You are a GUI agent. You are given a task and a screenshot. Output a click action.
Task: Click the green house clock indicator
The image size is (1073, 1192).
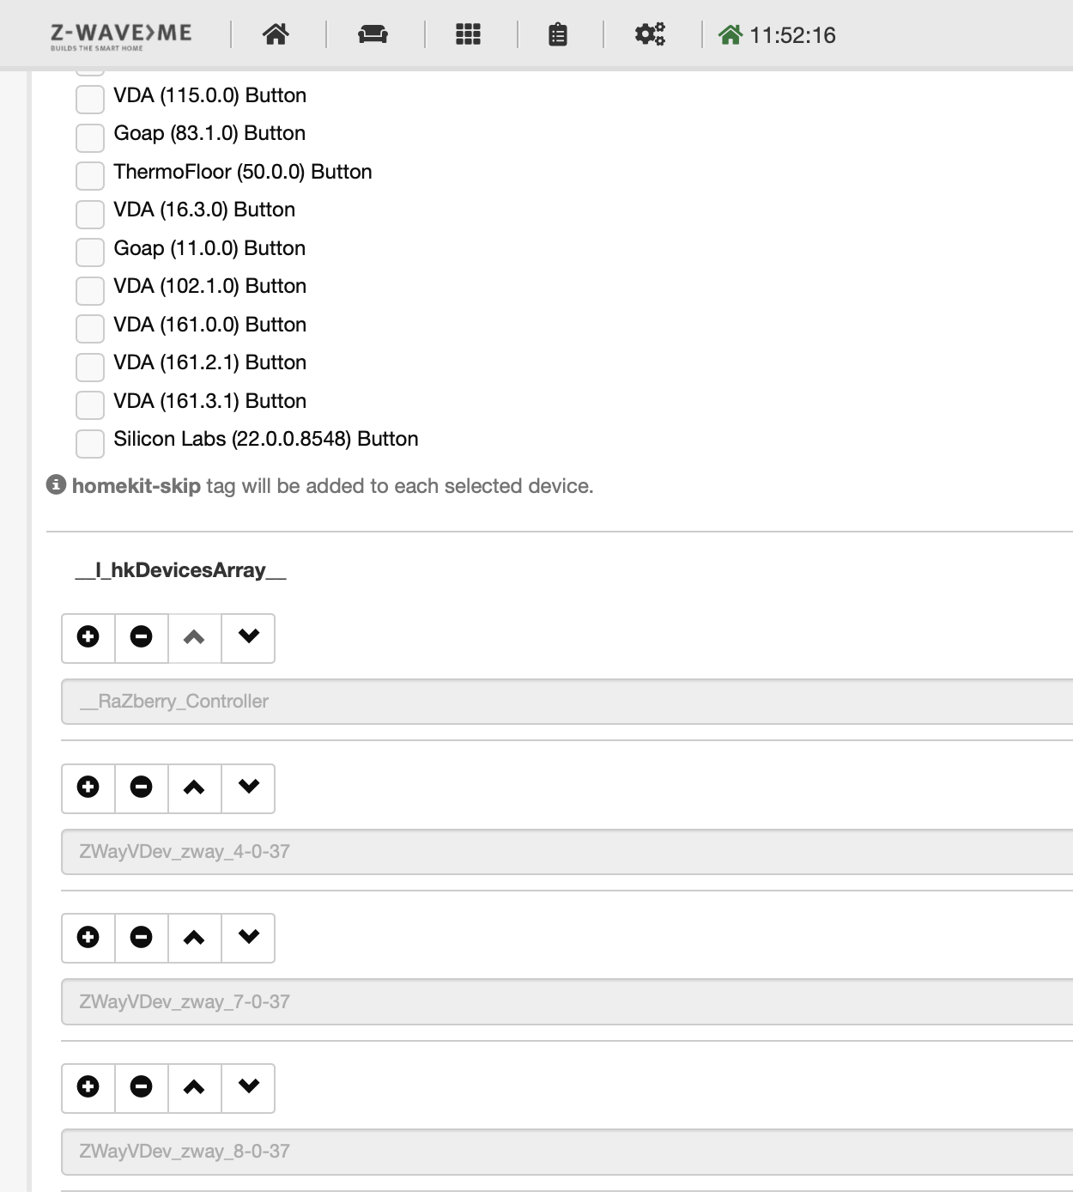point(777,35)
